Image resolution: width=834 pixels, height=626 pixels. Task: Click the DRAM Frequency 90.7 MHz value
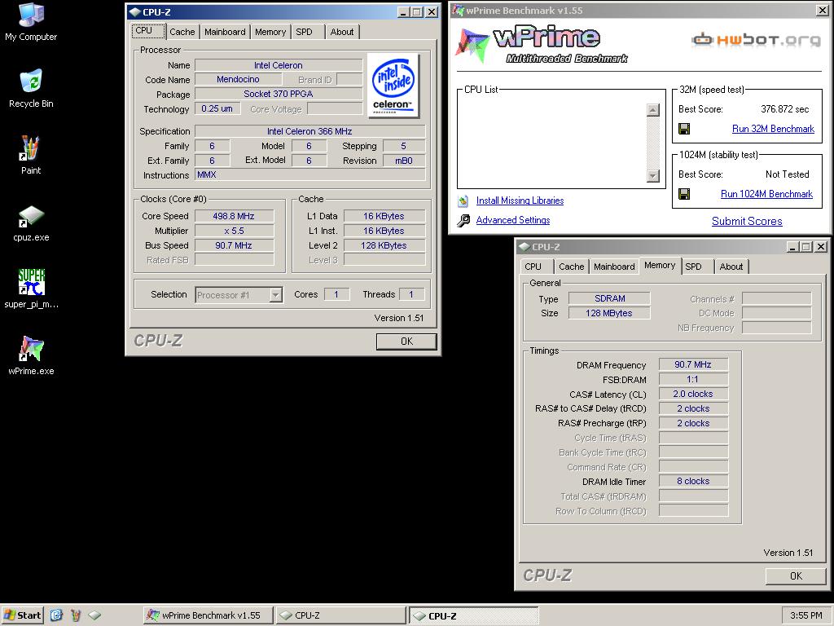[693, 364]
